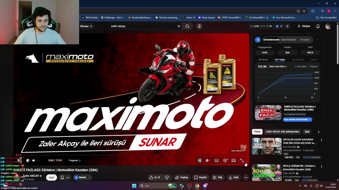Mute the video volume speaker icon
This screenshot has height=190, width=339.
(28, 160)
